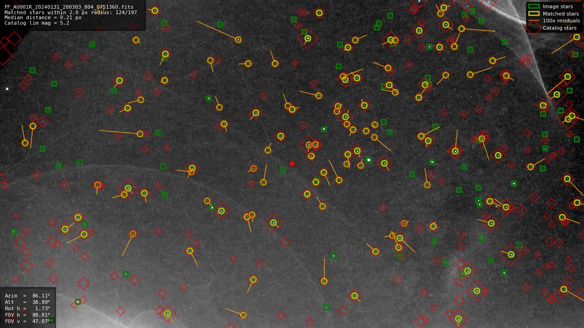The image size is (584, 328).
Task: Click the red cross center marker
Action: 292,164
